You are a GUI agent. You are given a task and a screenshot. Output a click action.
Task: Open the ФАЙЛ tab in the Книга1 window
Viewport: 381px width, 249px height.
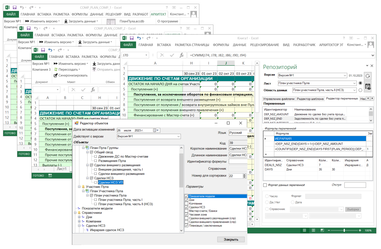point(128,45)
